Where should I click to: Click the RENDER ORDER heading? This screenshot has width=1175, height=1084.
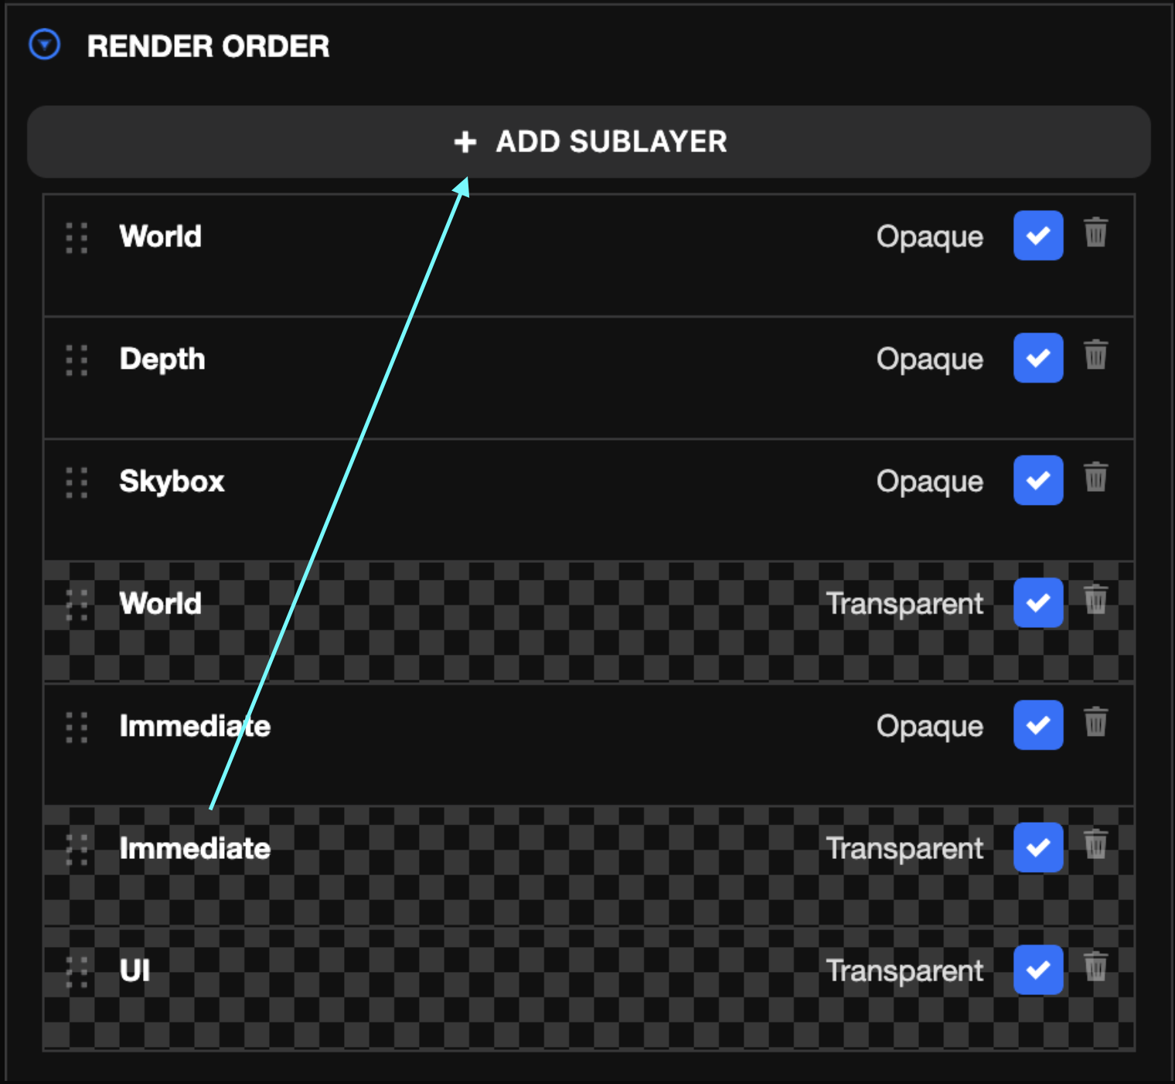[x=209, y=46]
